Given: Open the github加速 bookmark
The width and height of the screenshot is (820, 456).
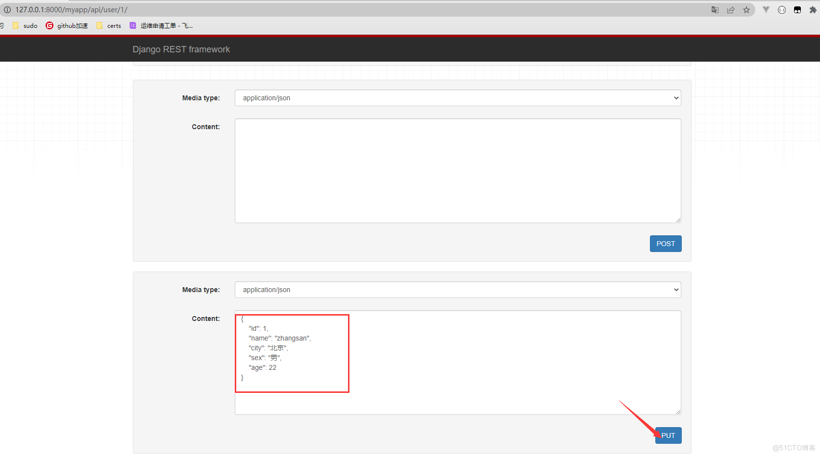Looking at the screenshot, I should coord(67,26).
